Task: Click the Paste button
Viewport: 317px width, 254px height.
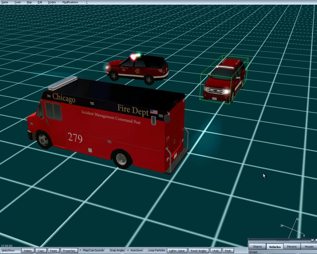Action: 53,251
